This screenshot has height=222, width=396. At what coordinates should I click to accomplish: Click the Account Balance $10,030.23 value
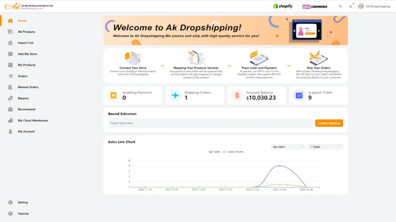point(261,98)
